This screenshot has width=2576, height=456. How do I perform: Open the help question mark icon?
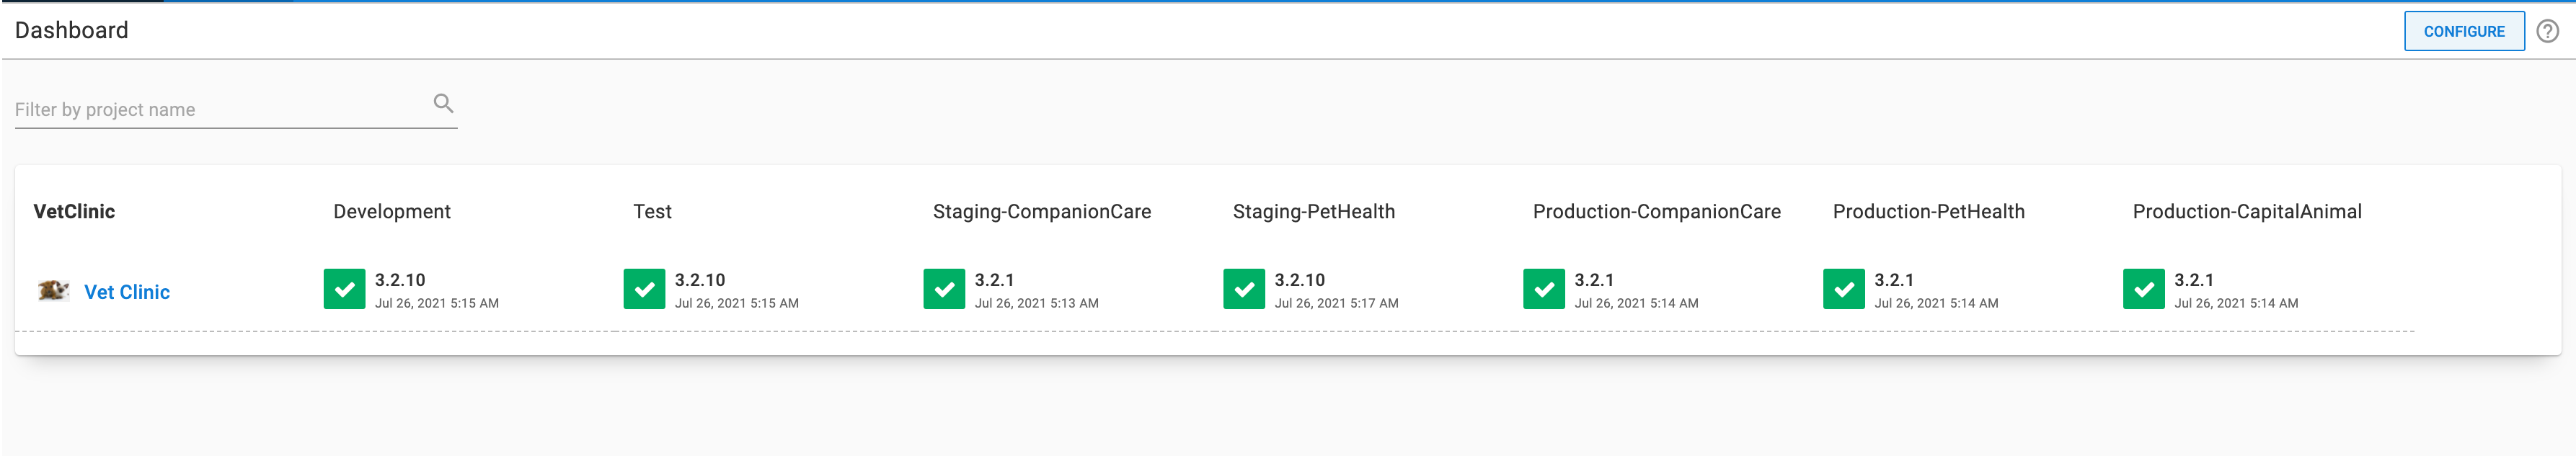(2546, 31)
